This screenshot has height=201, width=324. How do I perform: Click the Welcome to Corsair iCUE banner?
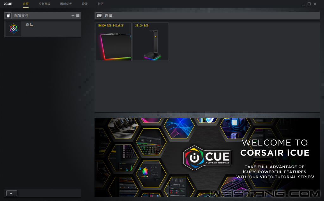click(x=207, y=157)
